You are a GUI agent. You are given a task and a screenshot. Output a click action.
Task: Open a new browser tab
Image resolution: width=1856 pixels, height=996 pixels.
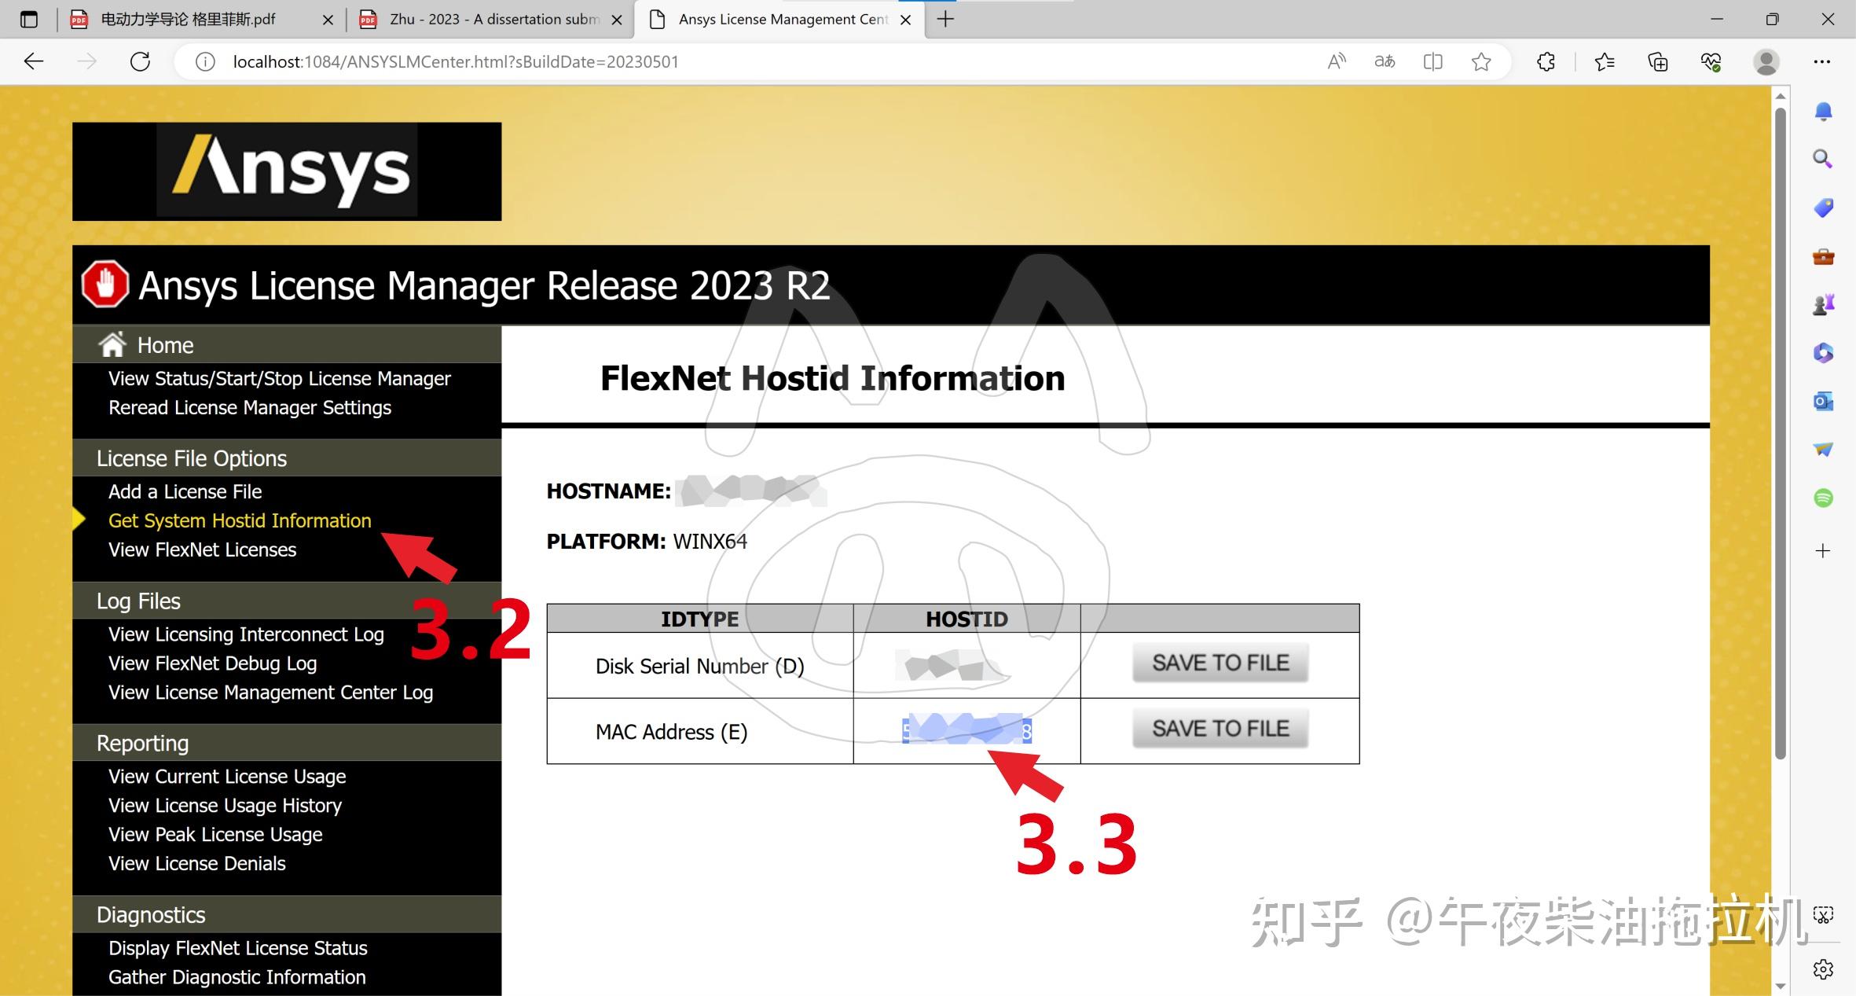(x=946, y=20)
